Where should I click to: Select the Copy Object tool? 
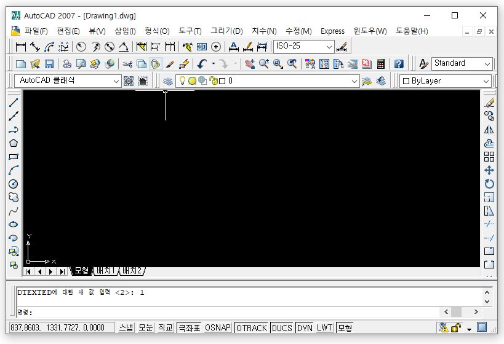[x=489, y=116]
